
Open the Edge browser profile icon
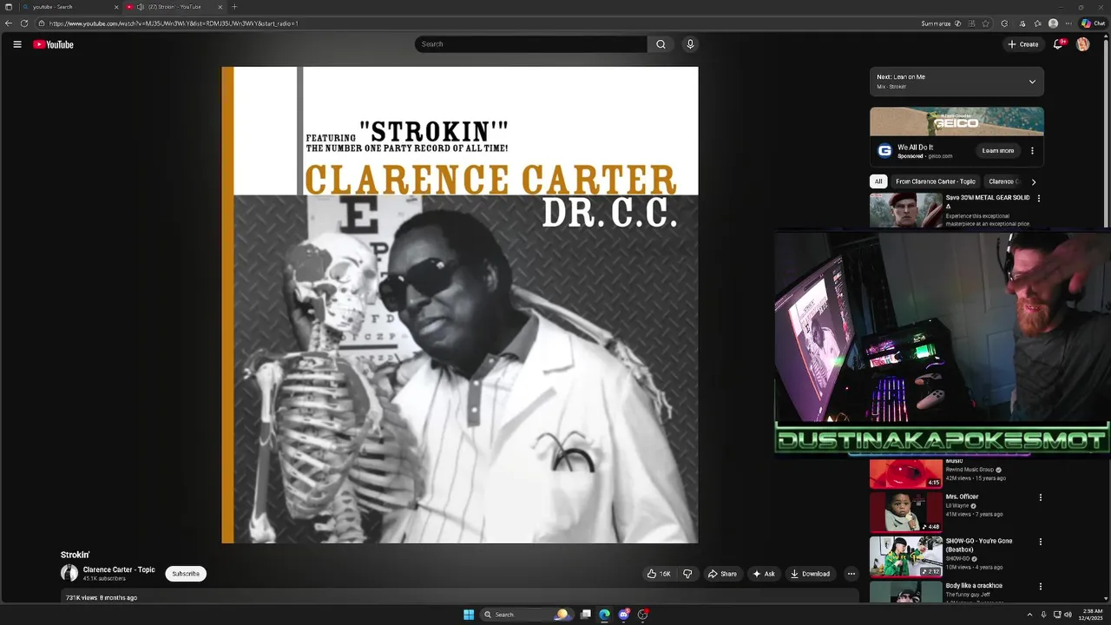tap(1053, 23)
